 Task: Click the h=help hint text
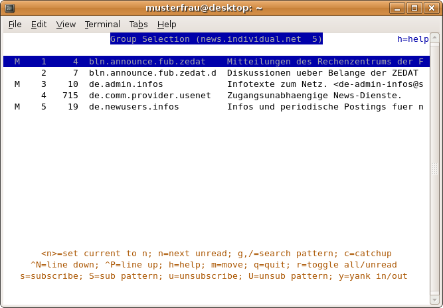click(x=413, y=39)
